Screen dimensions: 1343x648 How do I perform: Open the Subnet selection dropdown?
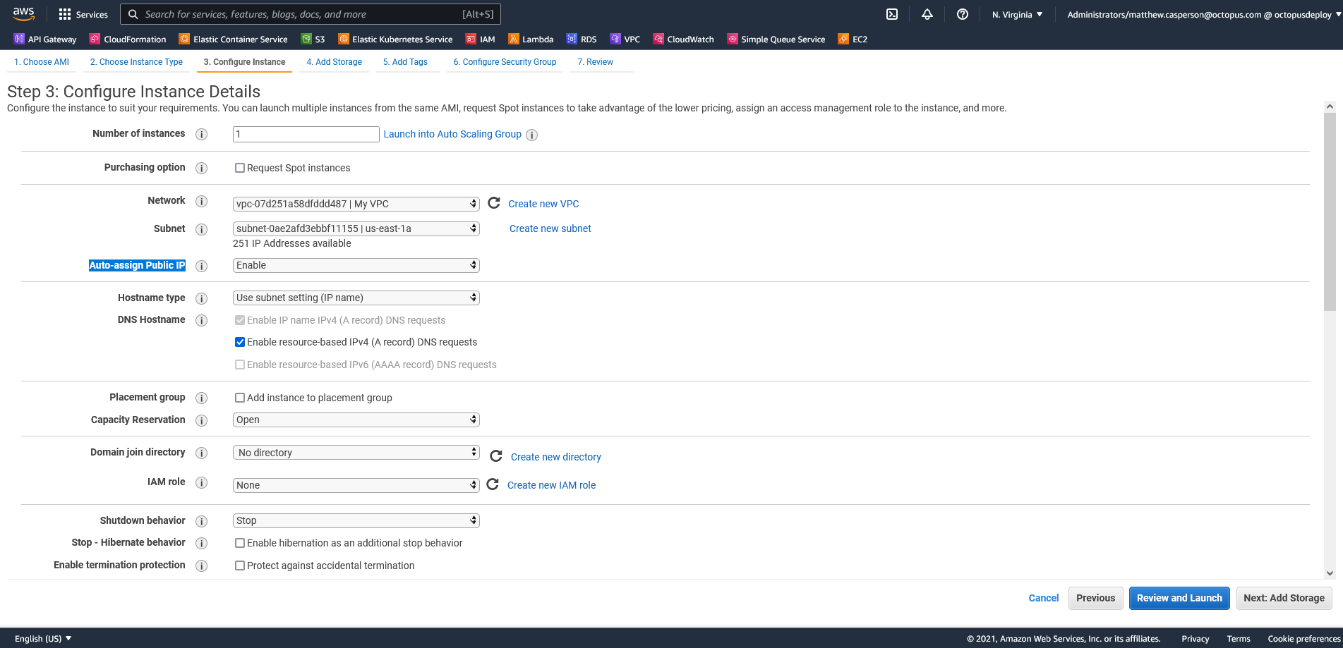point(356,228)
